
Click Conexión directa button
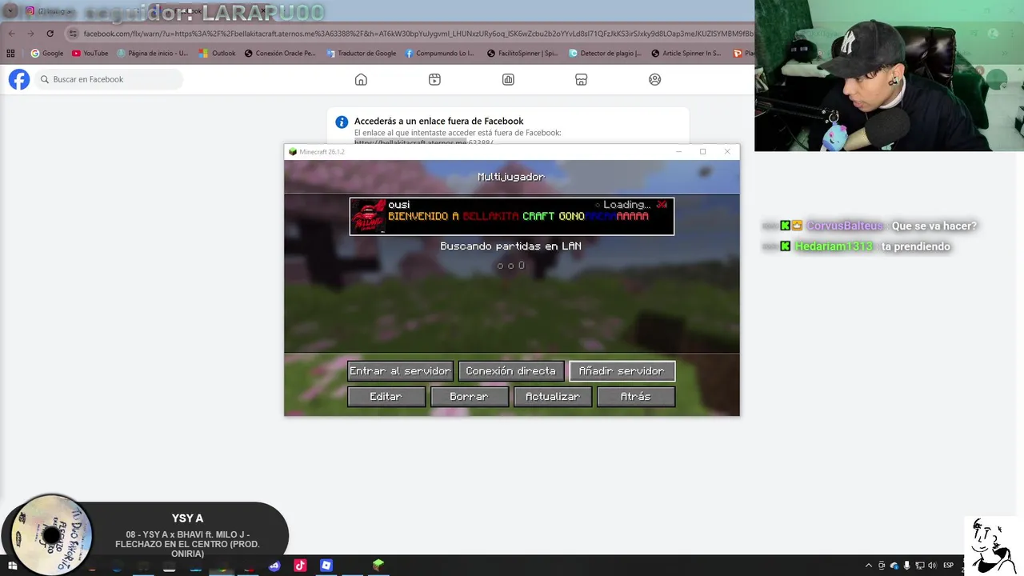point(510,371)
